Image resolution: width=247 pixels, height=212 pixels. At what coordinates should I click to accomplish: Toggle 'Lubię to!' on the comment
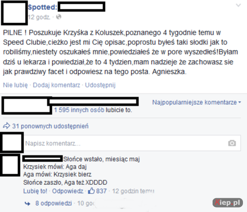[35, 191]
